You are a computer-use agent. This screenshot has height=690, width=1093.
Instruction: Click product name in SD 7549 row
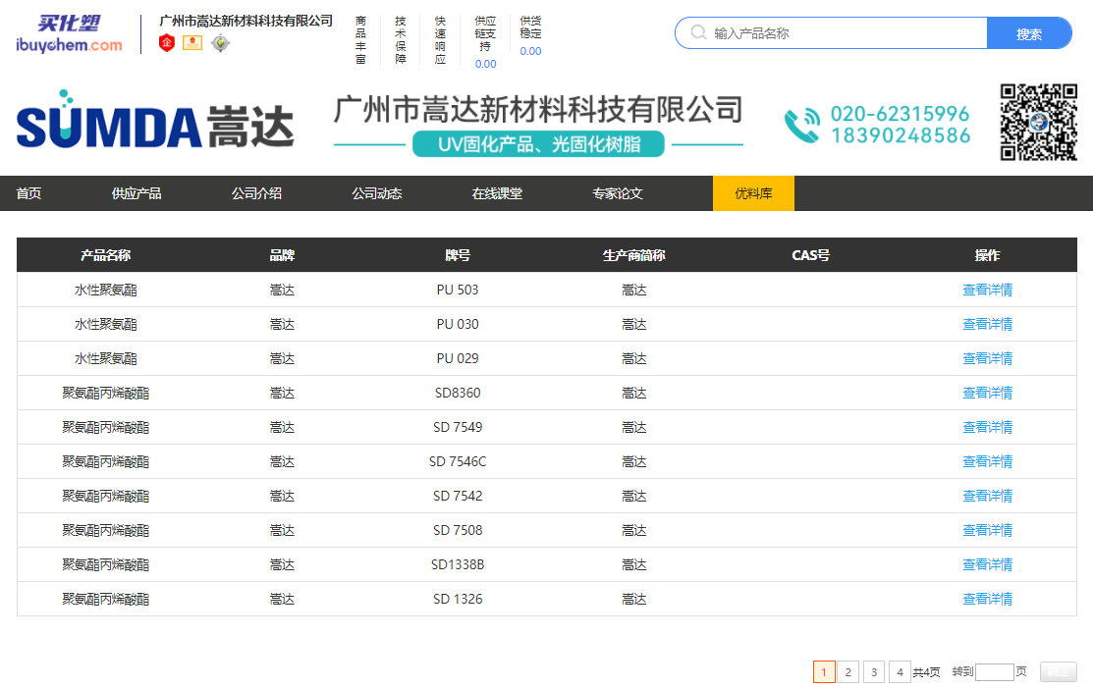tap(105, 427)
